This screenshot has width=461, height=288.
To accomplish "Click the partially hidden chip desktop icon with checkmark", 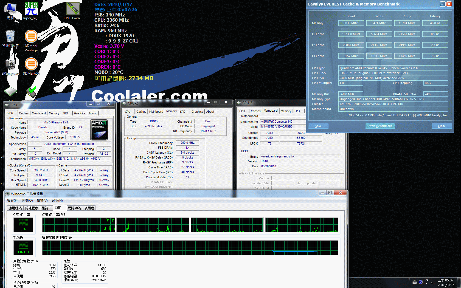I will pyautogui.click(x=31, y=93).
